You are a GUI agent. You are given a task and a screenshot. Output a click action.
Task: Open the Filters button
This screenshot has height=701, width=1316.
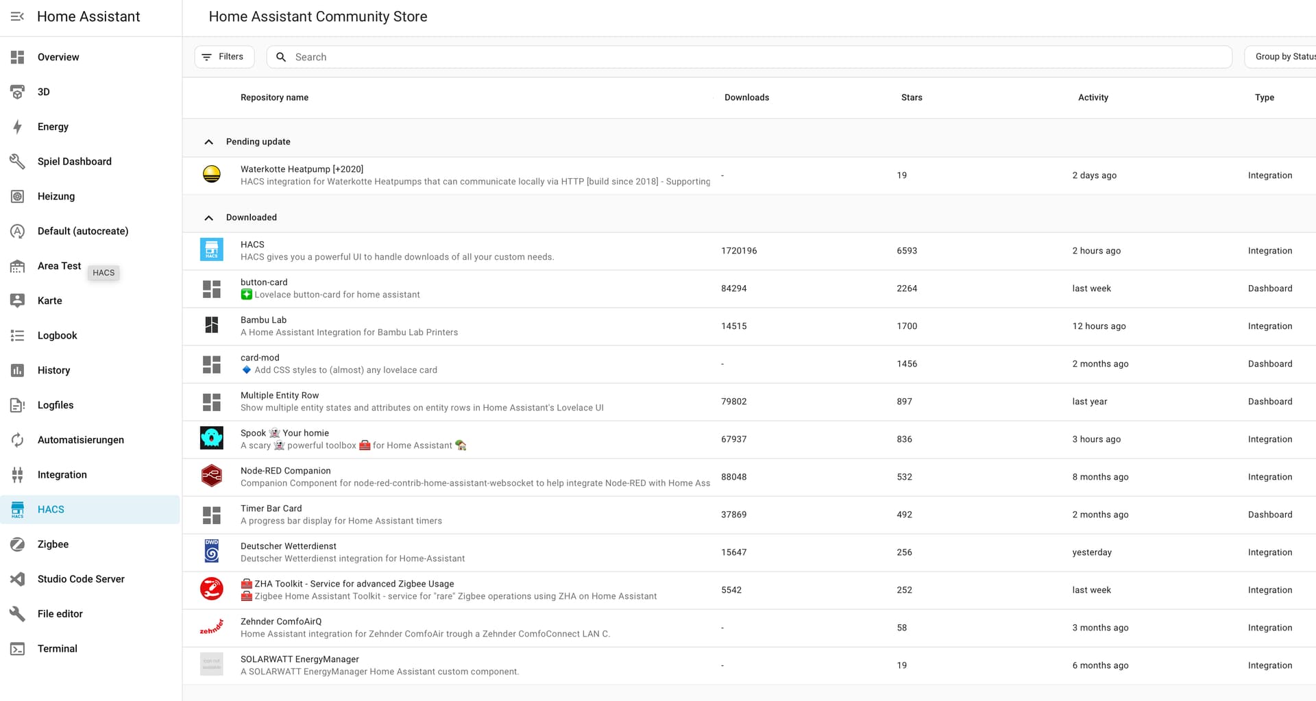(x=224, y=57)
